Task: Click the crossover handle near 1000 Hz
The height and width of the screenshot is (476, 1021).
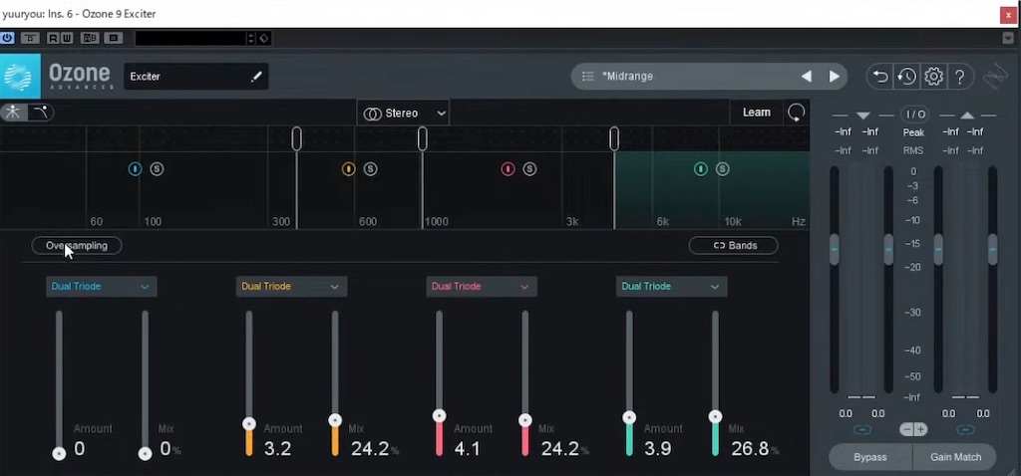Action: pos(422,138)
